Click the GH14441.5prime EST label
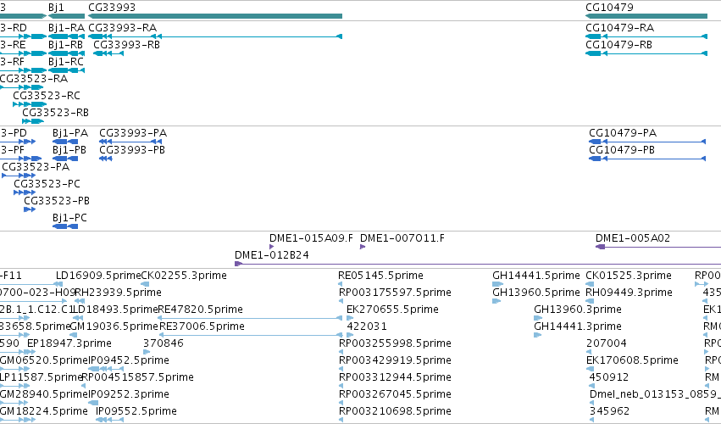Viewport: 721px width, 424px height. click(x=536, y=276)
